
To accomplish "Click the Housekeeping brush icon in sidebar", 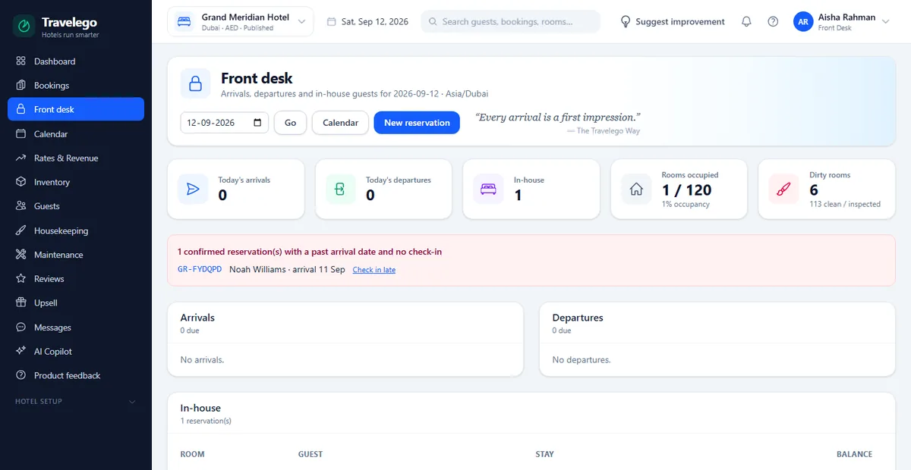I will [20, 230].
